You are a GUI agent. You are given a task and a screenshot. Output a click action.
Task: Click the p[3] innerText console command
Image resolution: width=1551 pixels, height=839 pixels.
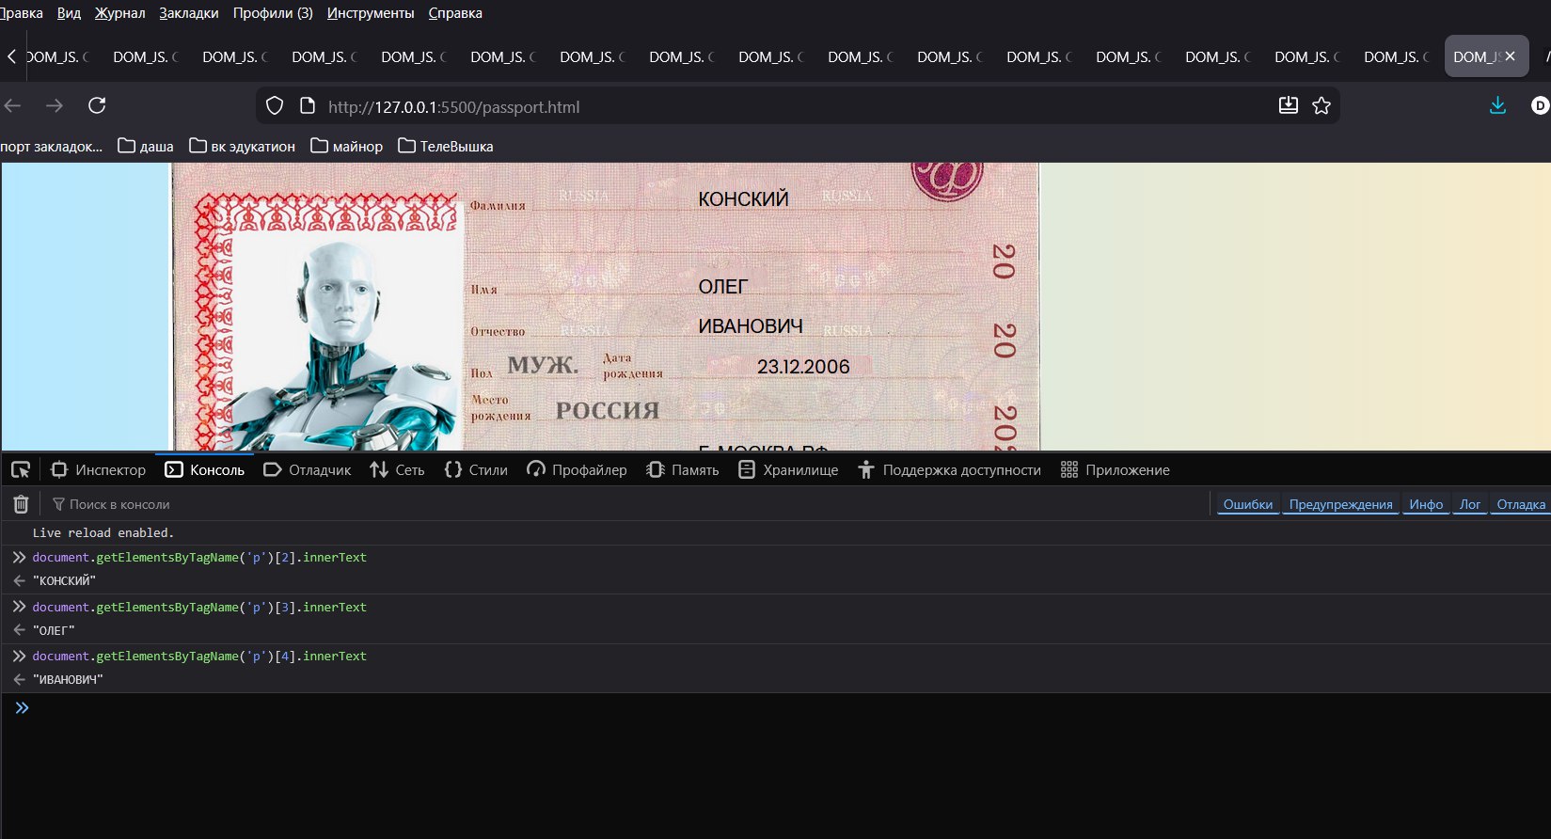tap(199, 608)
